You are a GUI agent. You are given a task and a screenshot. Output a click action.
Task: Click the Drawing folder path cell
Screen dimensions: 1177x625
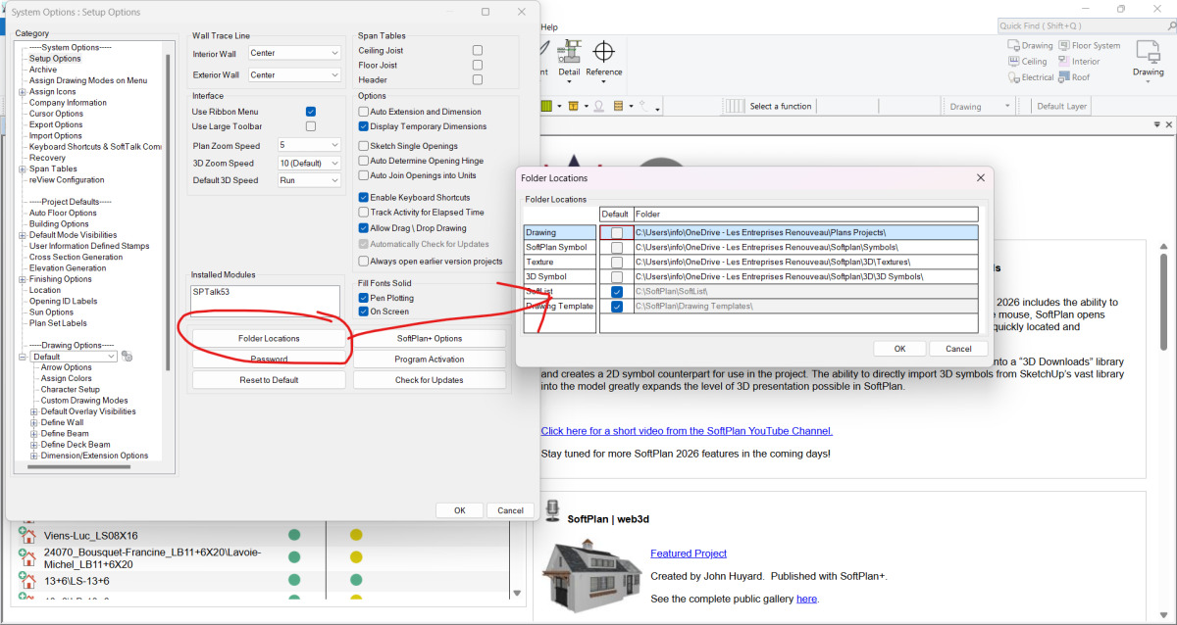(806, 232)
